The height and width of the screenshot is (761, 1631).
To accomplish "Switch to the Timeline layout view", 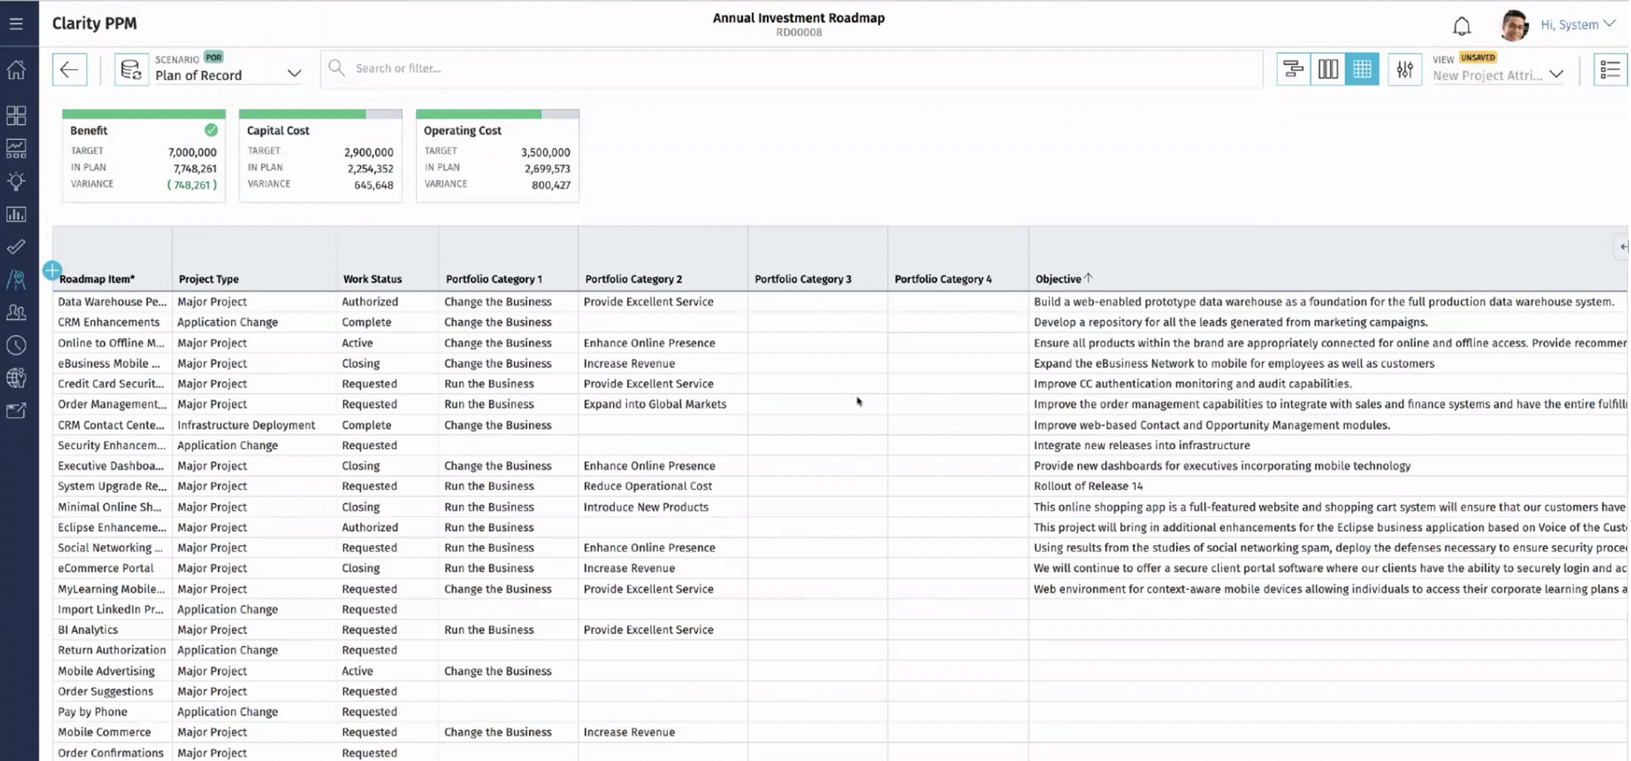I will pyautogui.click(x=1294, y=69).
